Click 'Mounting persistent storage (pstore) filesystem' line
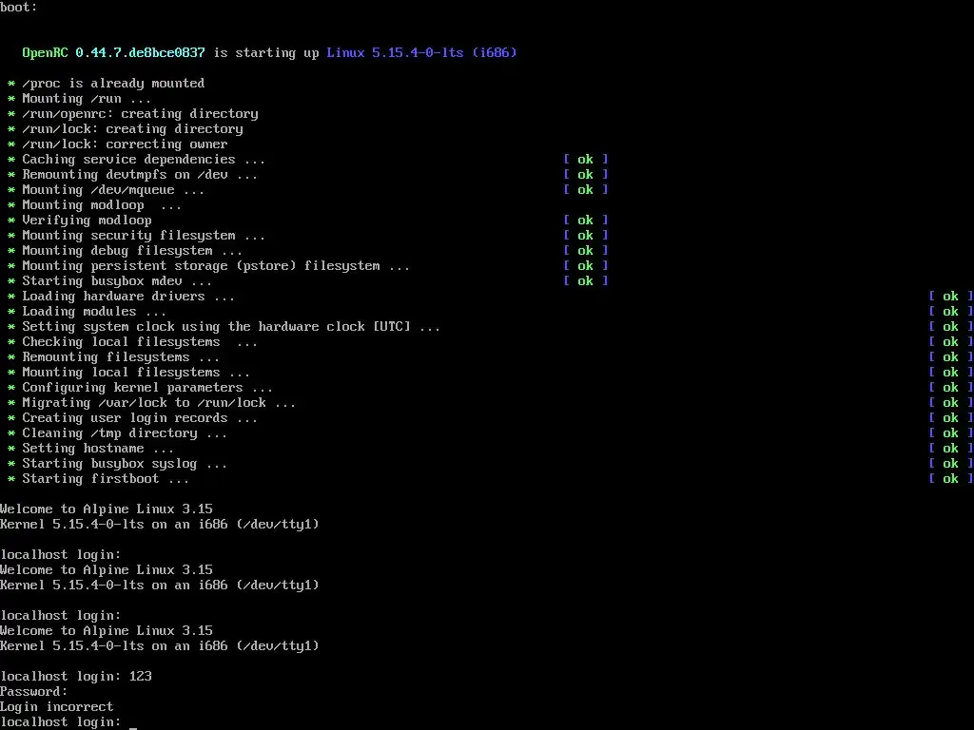Screen dimensions: 974x730 [216, 266]
